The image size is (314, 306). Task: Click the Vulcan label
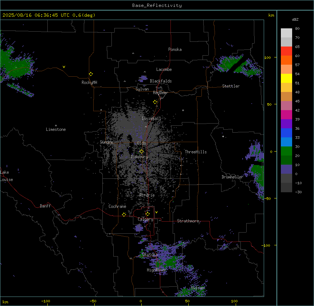(x=198, y=288)
